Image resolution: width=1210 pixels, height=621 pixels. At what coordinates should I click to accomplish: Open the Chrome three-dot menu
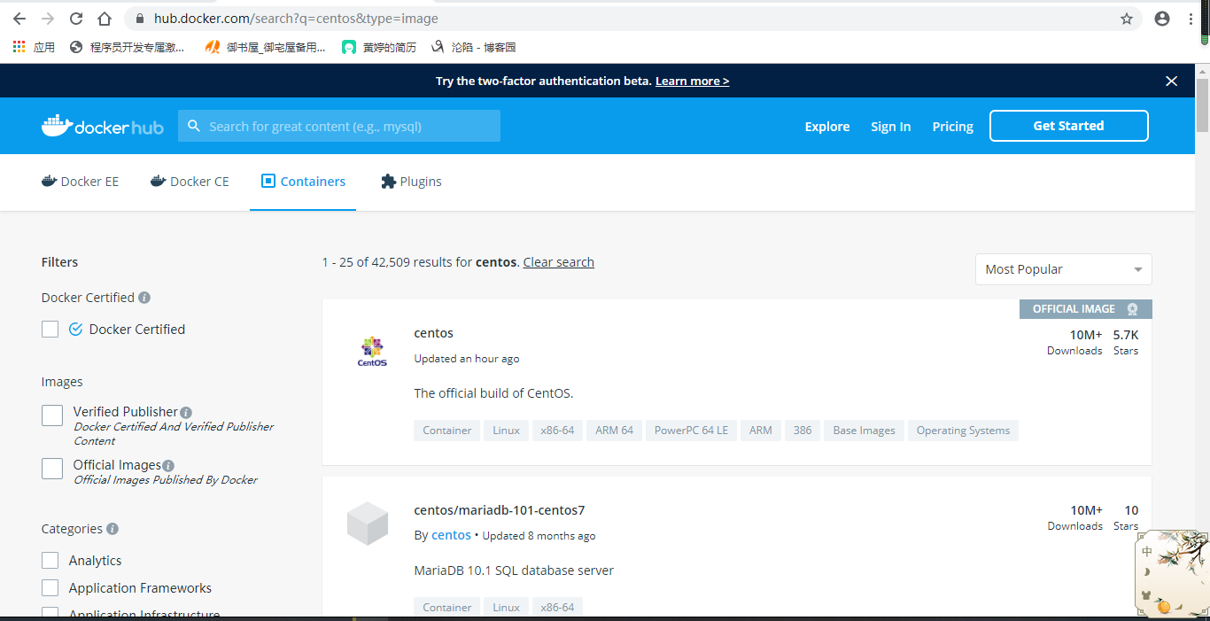1191,19
